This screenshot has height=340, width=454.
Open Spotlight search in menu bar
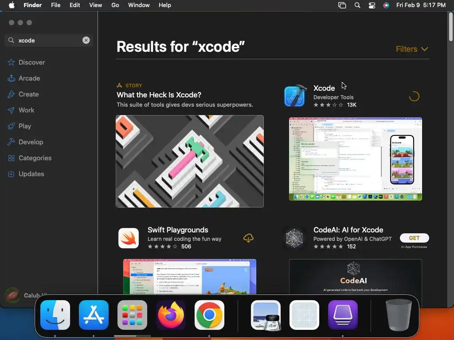pos(357,5)
